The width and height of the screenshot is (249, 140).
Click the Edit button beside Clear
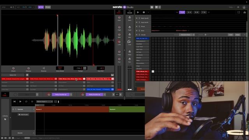[x=231, y=35]
